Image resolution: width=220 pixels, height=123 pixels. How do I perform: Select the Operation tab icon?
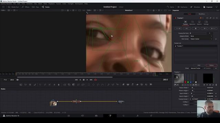[192, 23]
